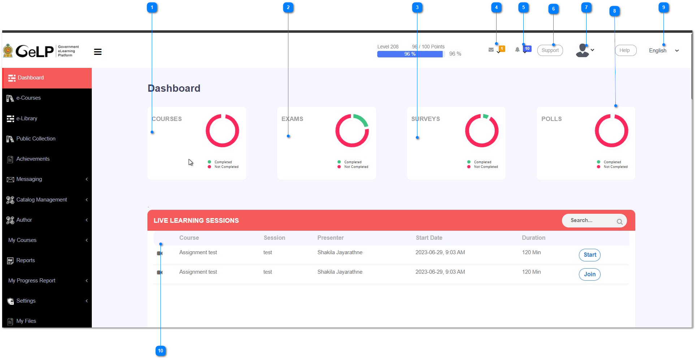Click the Dashboard sidebar icon
Screen dimensions: 696x360
pos(12,78)
